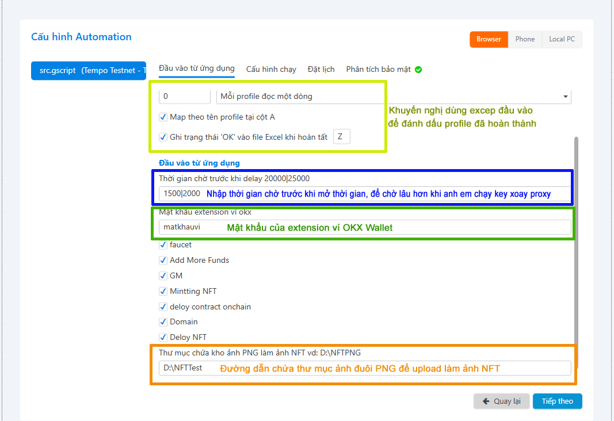
Task: Open the 'Phân tích bảo mật' tab
Action: (x=378, y=69)
